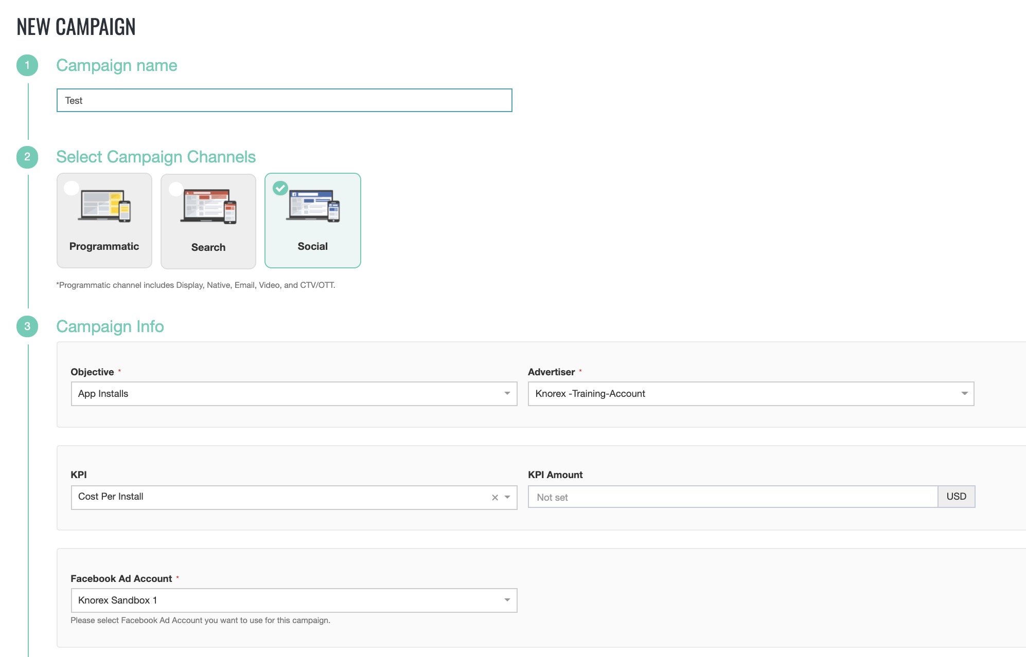Click the USD currency addon

956,497
